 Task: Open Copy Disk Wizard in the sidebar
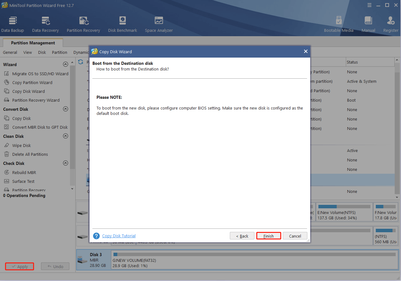point(25,91)
